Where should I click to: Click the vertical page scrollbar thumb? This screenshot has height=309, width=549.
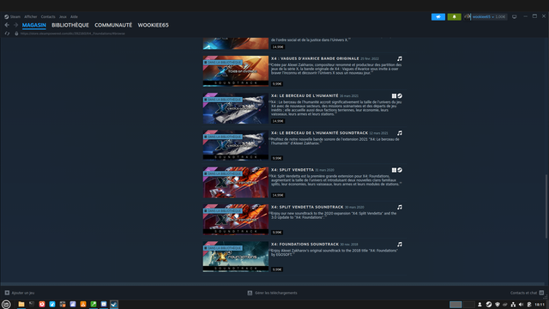click(x=546, y=207)
